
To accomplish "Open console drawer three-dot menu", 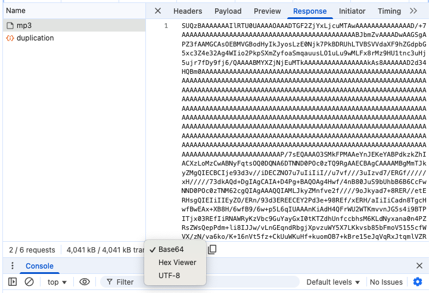I will pyautogui.click(x=12, y=266).
